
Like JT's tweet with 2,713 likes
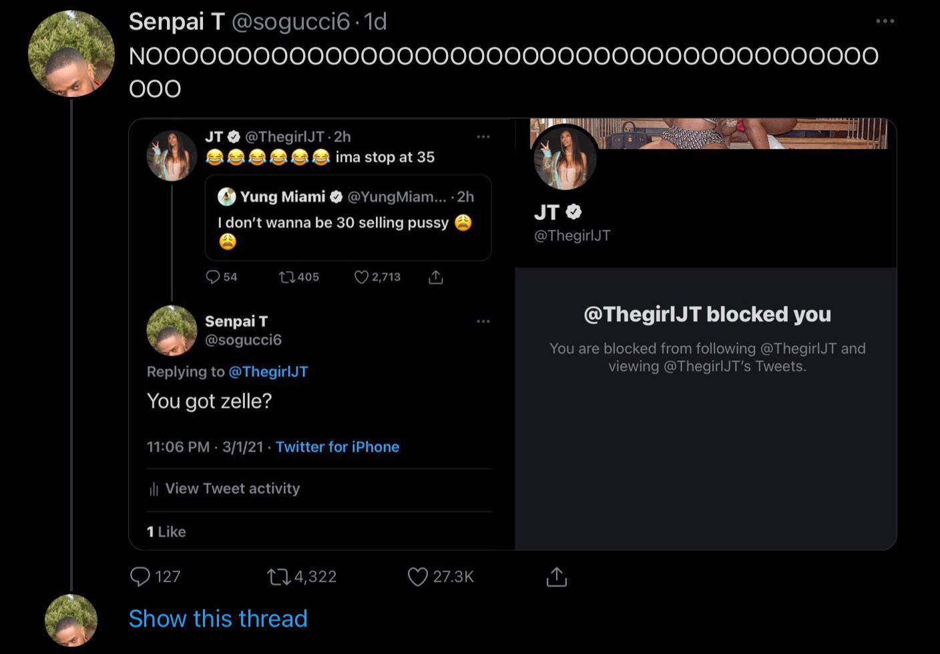[361, 277]
